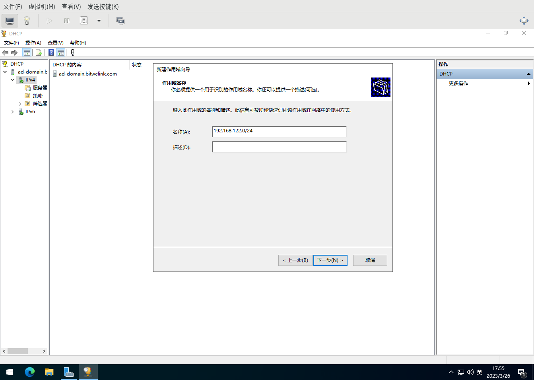Select the IPv4 node in tree
This screenshot has width=534, height=380.
[30, 80]
